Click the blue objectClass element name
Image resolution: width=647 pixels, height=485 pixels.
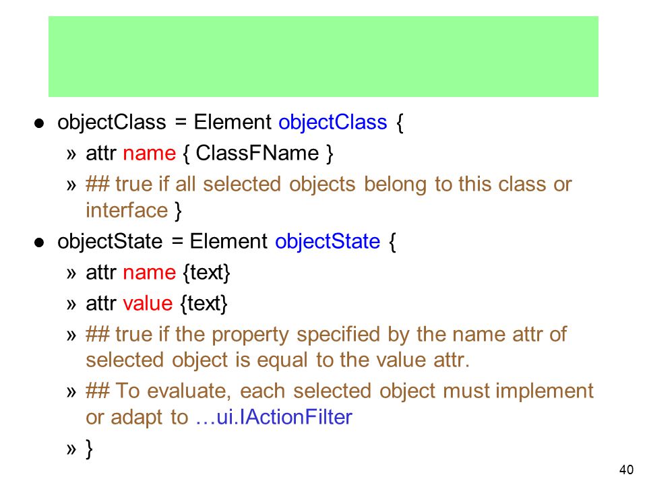click(332, 123)
